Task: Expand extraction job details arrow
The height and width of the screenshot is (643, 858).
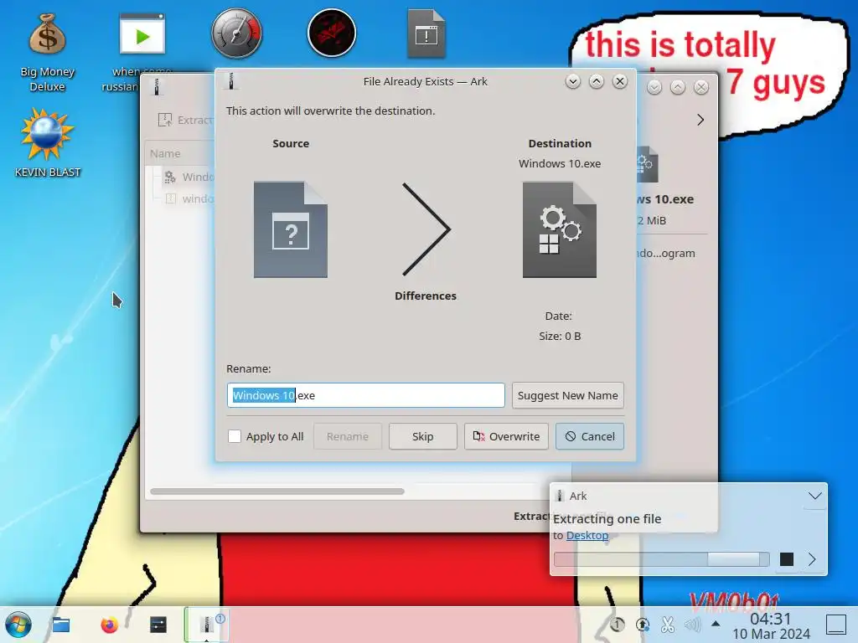Action: (812, 559)
